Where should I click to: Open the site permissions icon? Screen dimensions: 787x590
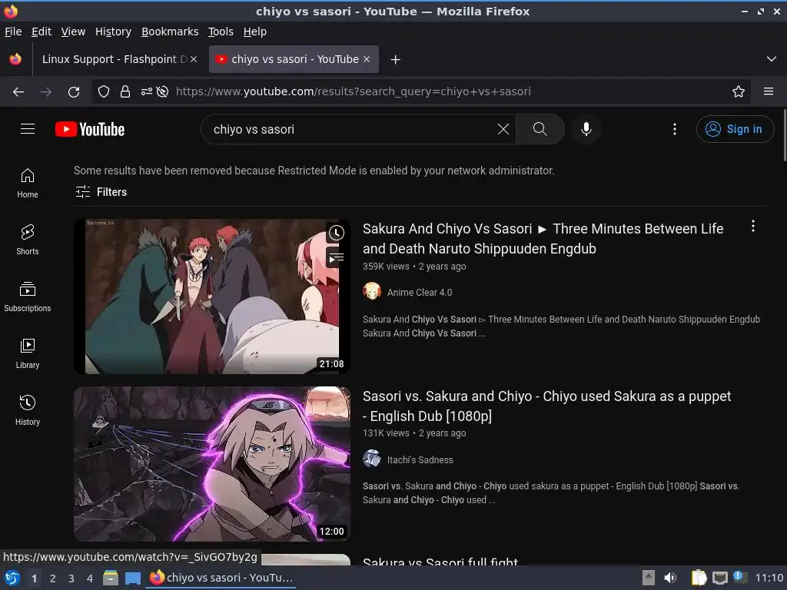coord(147,91)
